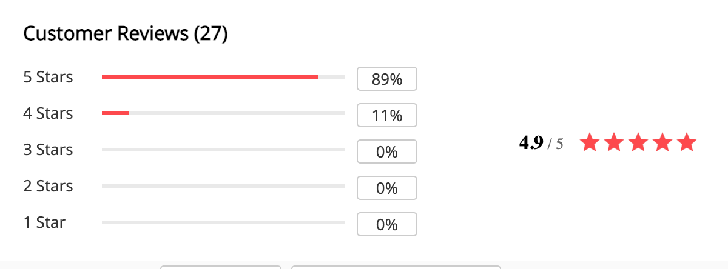Click the Customer Reviews (27) heading

(126, 34)
